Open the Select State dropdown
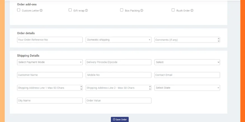The height and width of the screenshot is (122, 245). pos(187,88)
